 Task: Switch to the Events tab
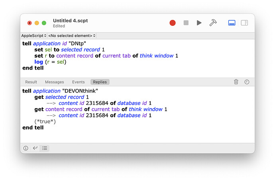click(78, 82)
